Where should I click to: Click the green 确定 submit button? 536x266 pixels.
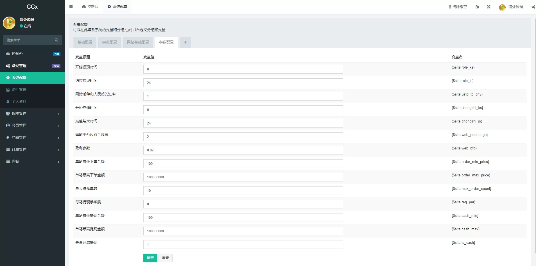150,258
